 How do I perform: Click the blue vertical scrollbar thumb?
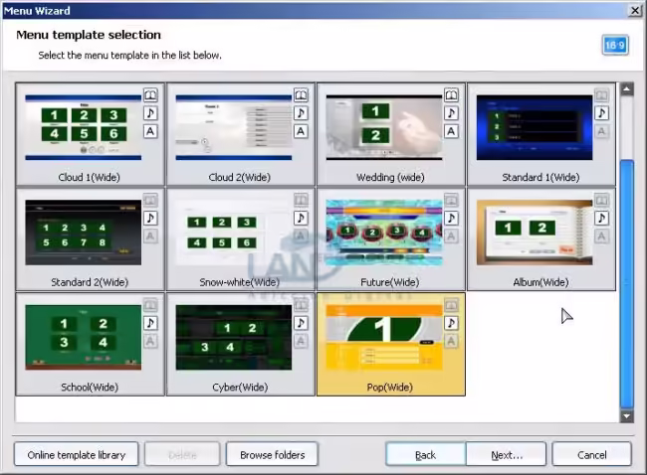point(627,284)
